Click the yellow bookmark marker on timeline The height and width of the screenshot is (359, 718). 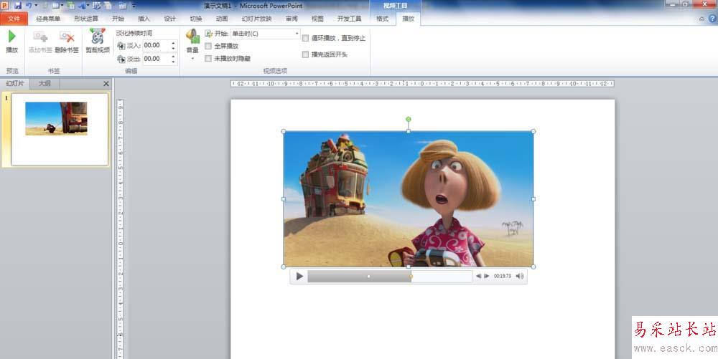click(411, 276)
